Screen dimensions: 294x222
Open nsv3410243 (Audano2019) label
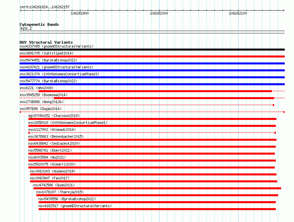[x=53, y=171]
